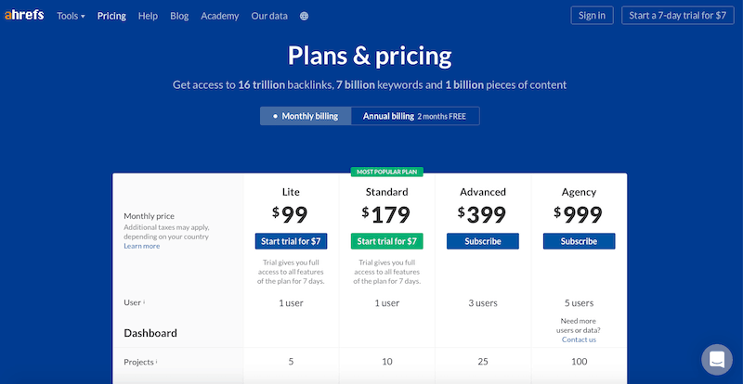
Task: Expand the Tools dropdown menu
Action: 71,16
